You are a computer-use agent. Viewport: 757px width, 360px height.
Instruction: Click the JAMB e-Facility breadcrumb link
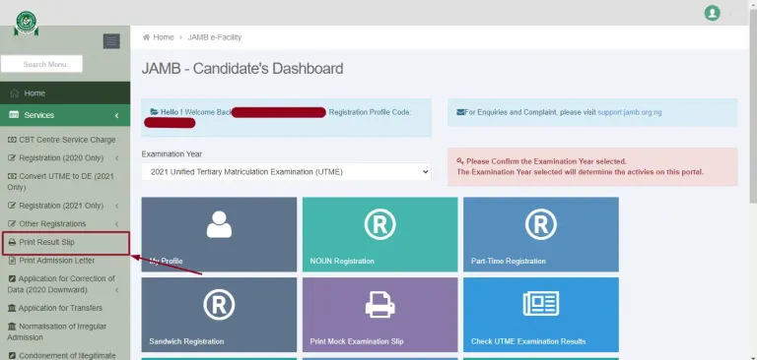(x=214, y=37)
